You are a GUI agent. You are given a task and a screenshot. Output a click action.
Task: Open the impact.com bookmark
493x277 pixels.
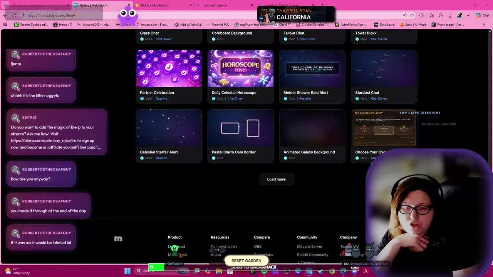[152, 25]
